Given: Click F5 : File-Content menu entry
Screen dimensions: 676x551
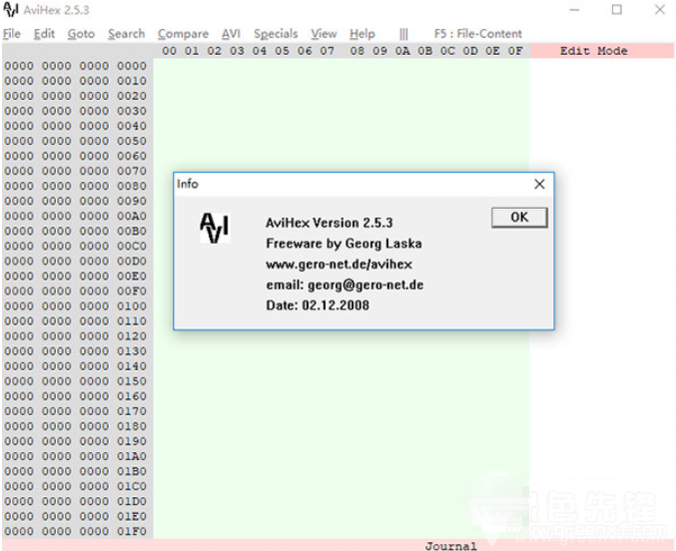Looking at the screenshot, I should point(477,34).
